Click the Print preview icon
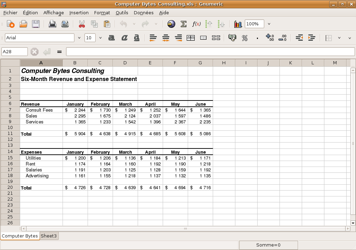The image size is (356, 250). 65,24
